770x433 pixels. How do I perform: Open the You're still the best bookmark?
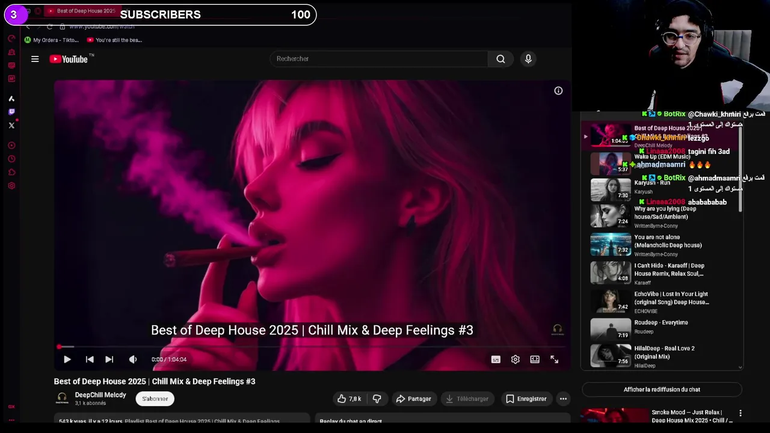[114, 40]
